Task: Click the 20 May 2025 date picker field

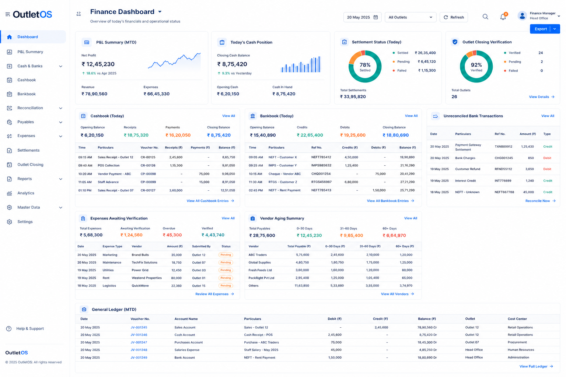Action: click(x=362, y=17)
